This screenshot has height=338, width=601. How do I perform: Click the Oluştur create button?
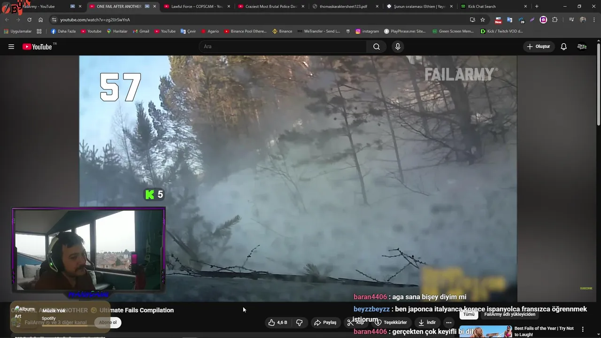538,46
